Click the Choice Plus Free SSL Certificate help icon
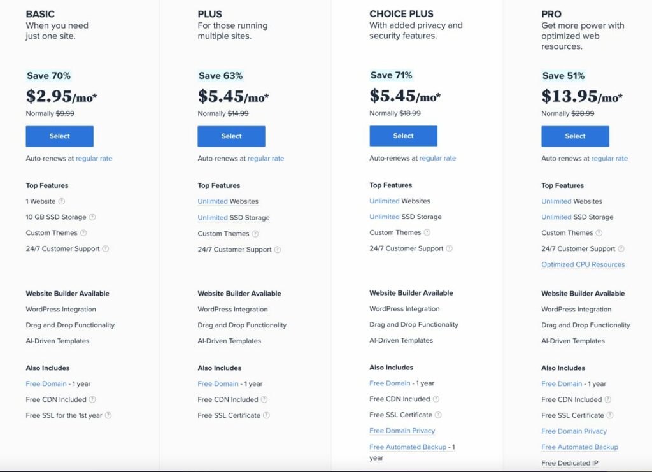Screen dimensions: 652x472 tap(438, 415)
